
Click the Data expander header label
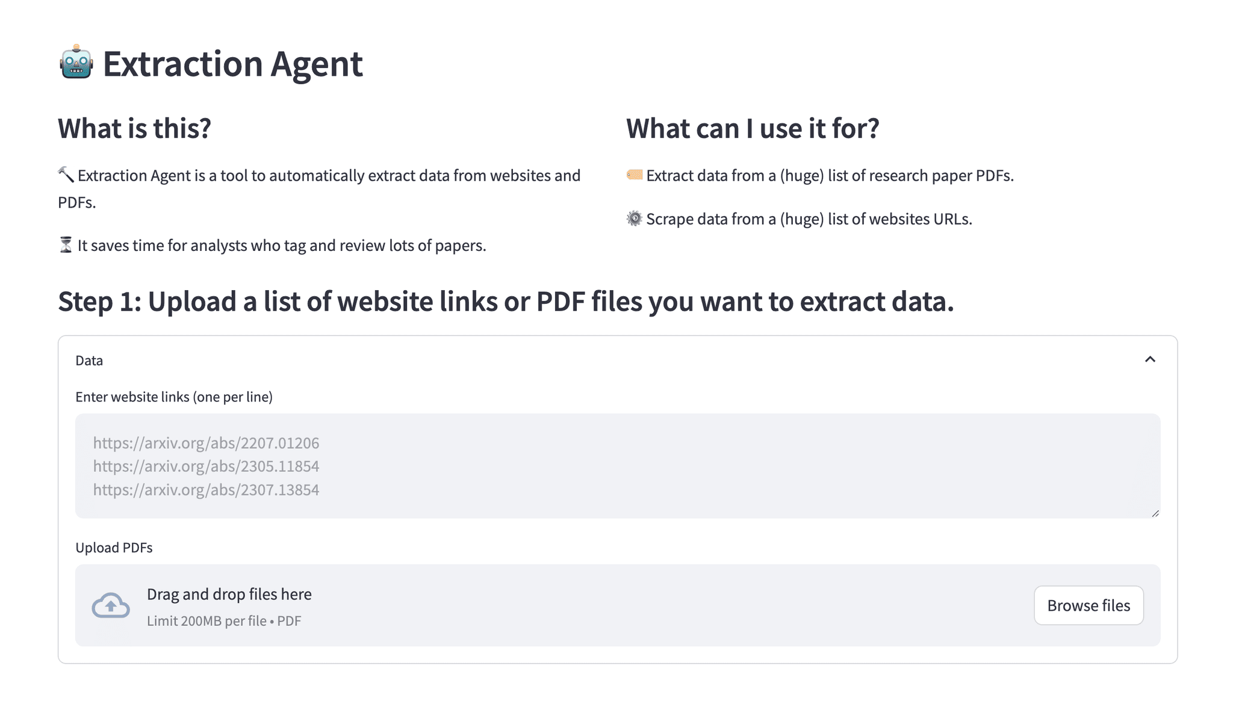(89, 360)
